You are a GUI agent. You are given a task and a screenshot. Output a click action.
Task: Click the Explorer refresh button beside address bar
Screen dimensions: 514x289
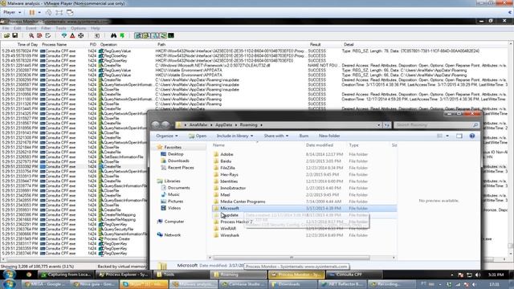387,125
